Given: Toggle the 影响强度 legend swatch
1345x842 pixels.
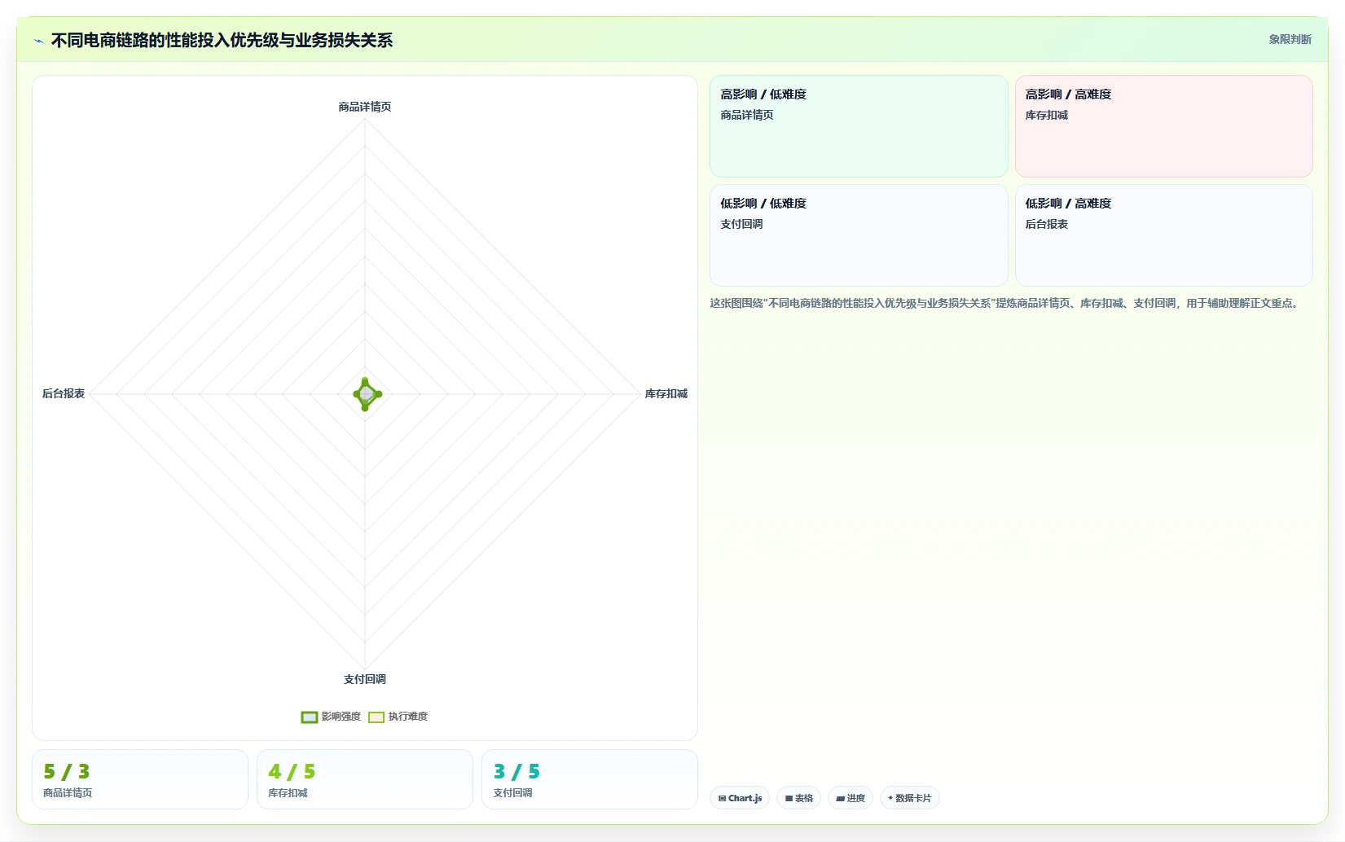Looking at the screenshot, I should (x=310, y=717).
